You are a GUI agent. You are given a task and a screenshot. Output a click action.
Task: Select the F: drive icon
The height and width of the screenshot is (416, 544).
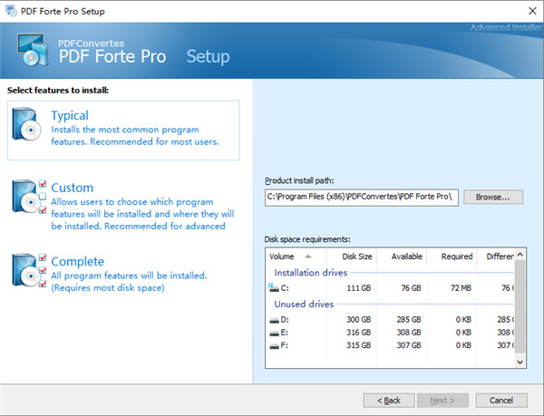pyautogui.click(x=274, y=346)
